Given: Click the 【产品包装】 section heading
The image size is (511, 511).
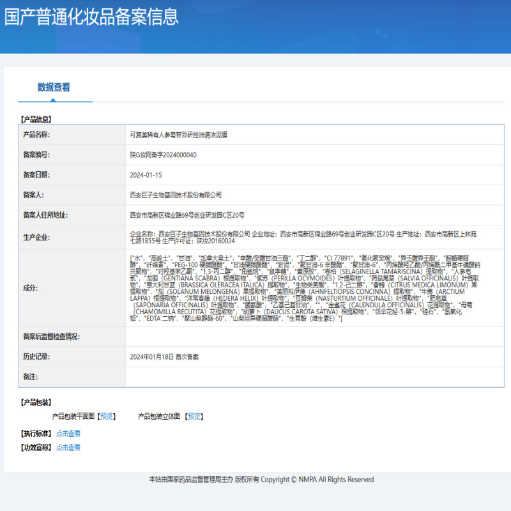Looking at the screenshot, I should [36, 402].
